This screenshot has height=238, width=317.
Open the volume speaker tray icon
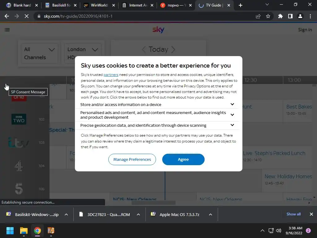pos(279,231)
